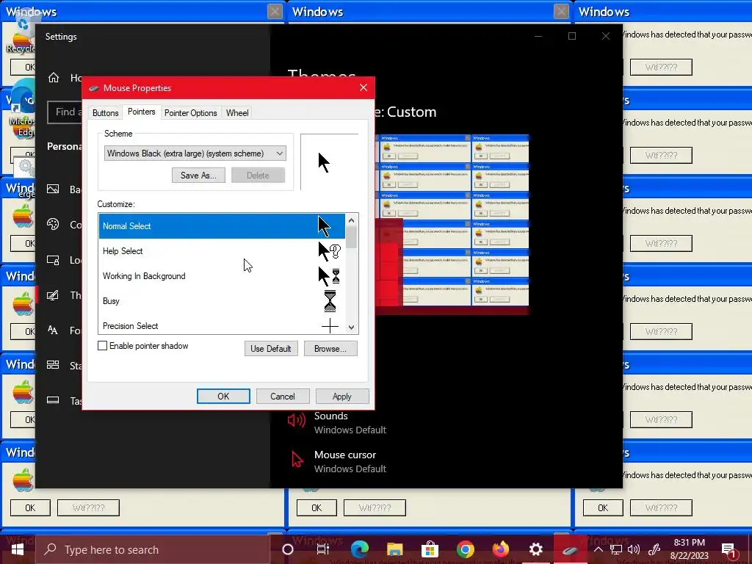Screen dimensions: 752x564
Task: Open the Wheel tab
Action: click(237, 112)
